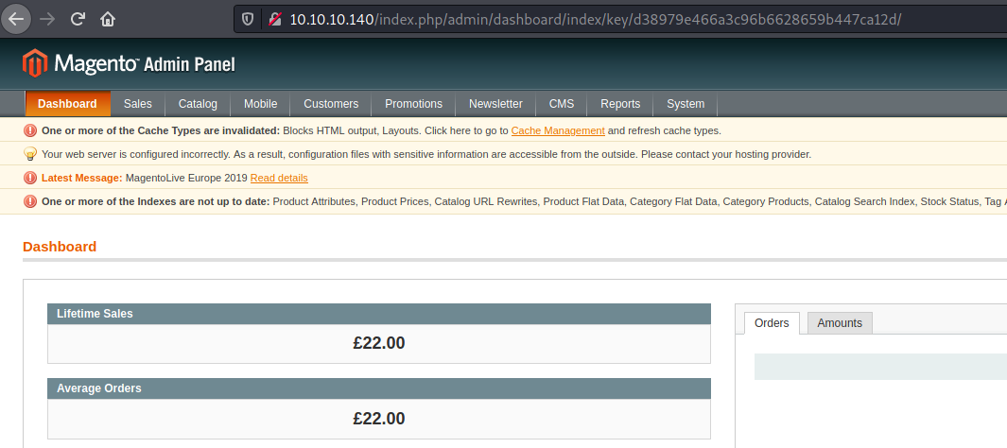The width and height of the screenshot is (1007, 448).
Task: Click the browser back arrow button
Action: [x=17, y=18]
